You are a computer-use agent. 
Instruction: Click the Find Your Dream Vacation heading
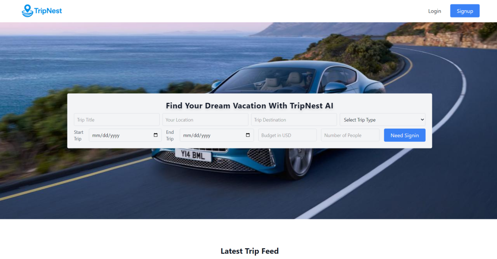(x=249, y=106)
